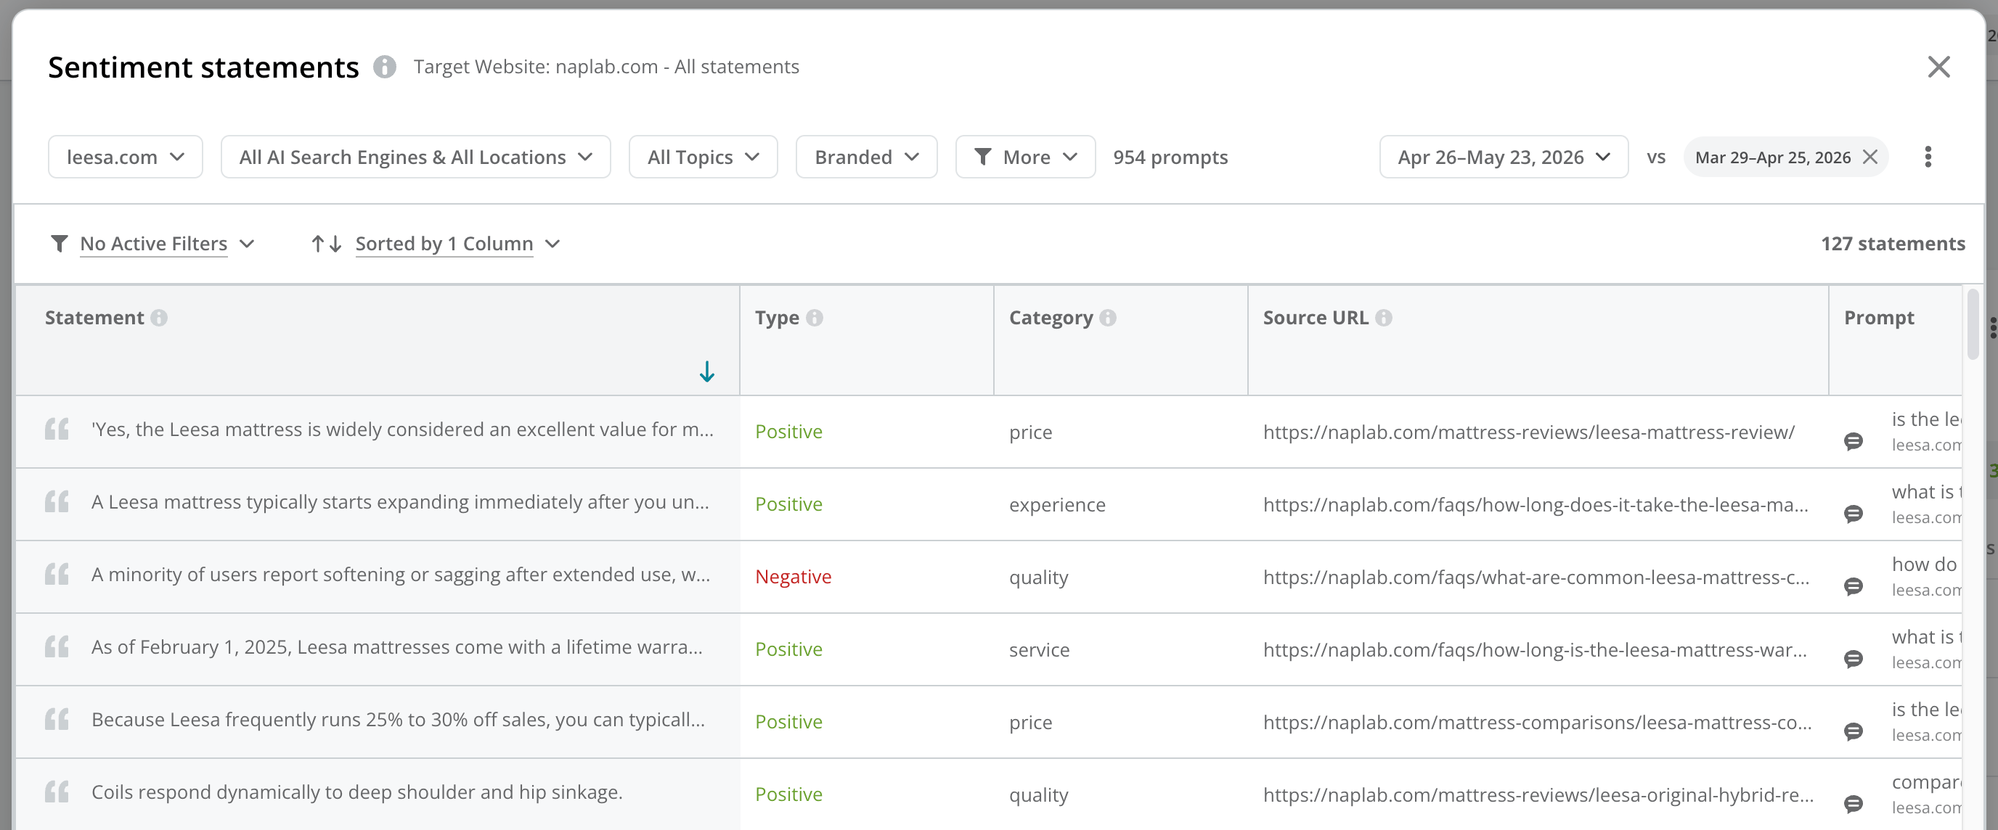Viewport: 1998px width, 830px height.
Task: Expand All AI Search Engines & All Locations dropdown
Action: click(416, 157)
